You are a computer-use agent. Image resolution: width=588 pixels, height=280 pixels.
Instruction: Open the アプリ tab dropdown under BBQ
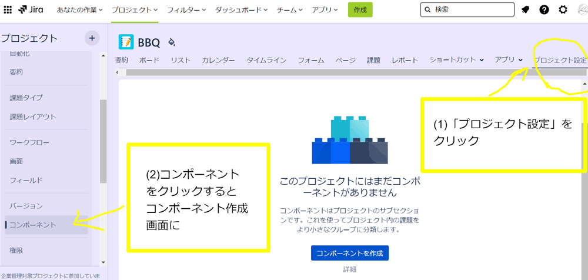[509, 59]
